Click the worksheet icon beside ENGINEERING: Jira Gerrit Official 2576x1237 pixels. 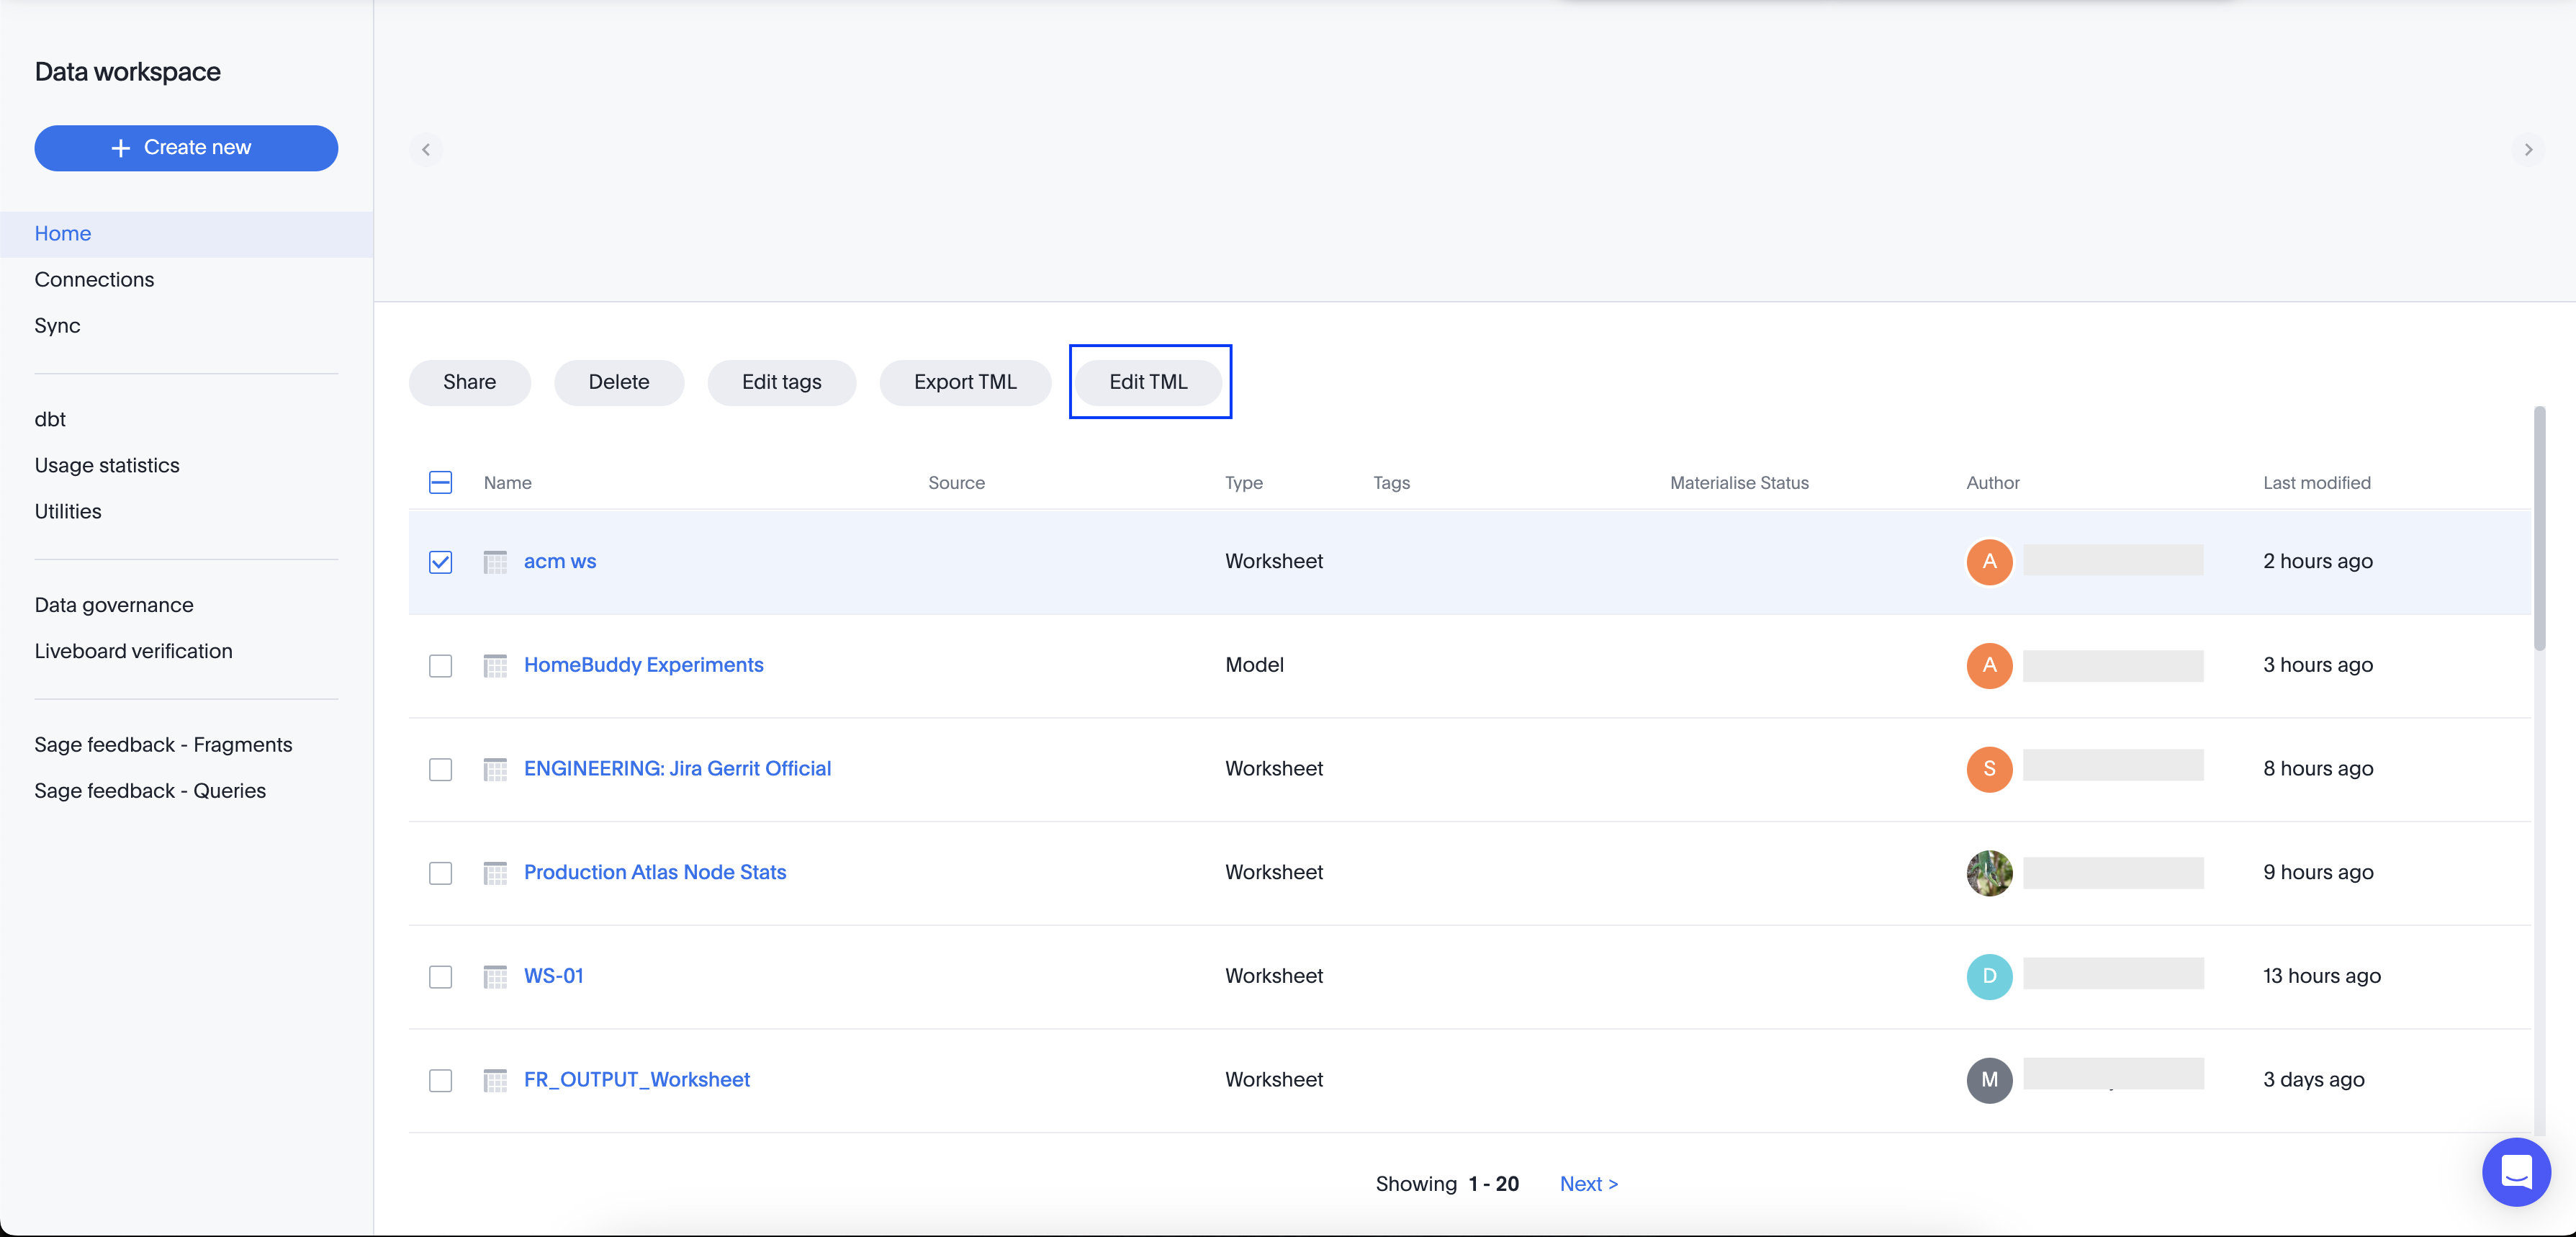pyautogui.click(x=495, y=769)
